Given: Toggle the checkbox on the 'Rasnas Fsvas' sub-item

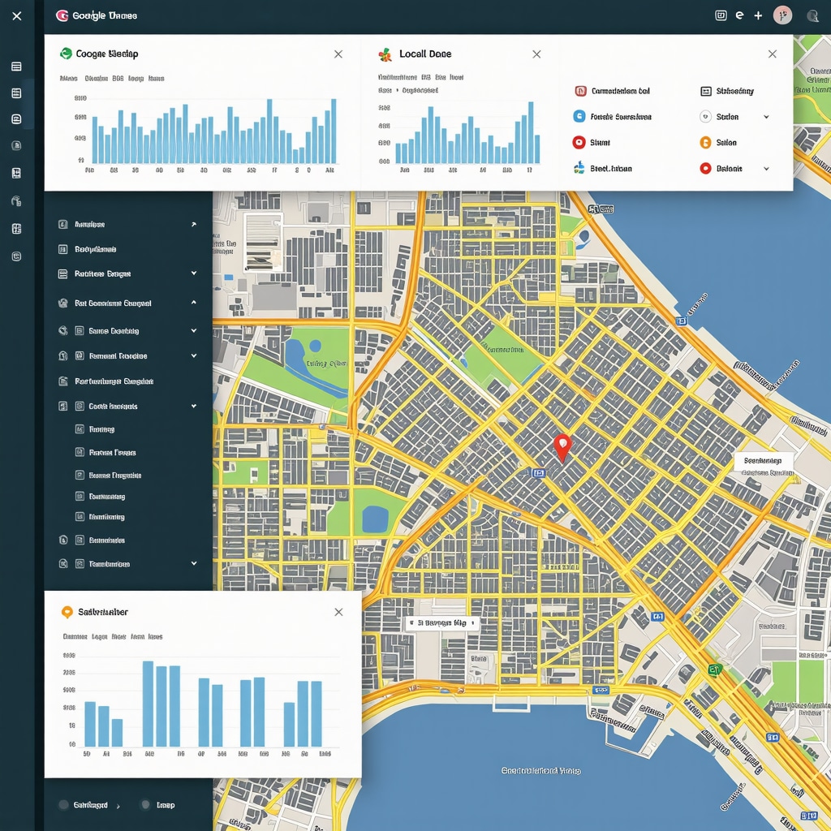Looking at the screenshot, I should (x=80, y=452).
